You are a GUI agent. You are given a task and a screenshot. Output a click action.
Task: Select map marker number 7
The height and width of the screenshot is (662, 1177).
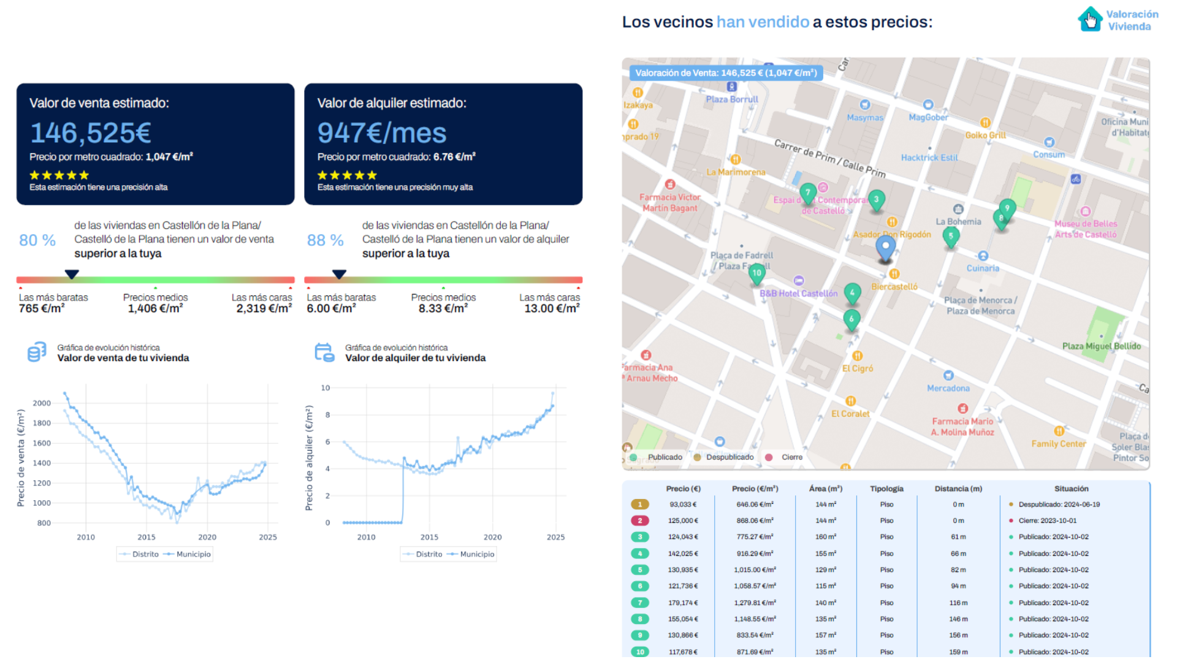[808, 192]
